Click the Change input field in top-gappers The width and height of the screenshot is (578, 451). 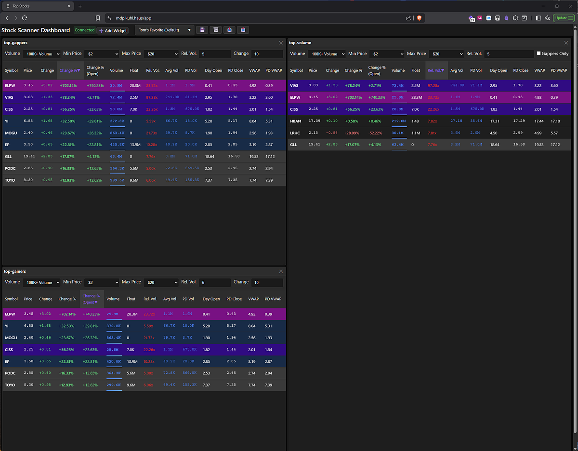[267, 54]
